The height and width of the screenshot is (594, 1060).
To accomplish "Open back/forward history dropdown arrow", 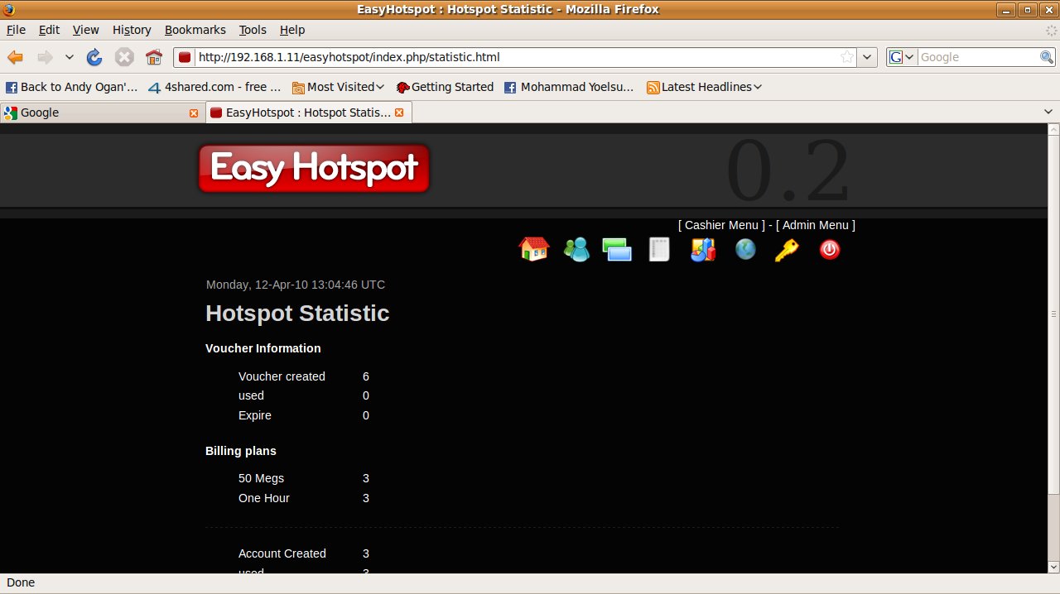I will (x=70, y=57).
